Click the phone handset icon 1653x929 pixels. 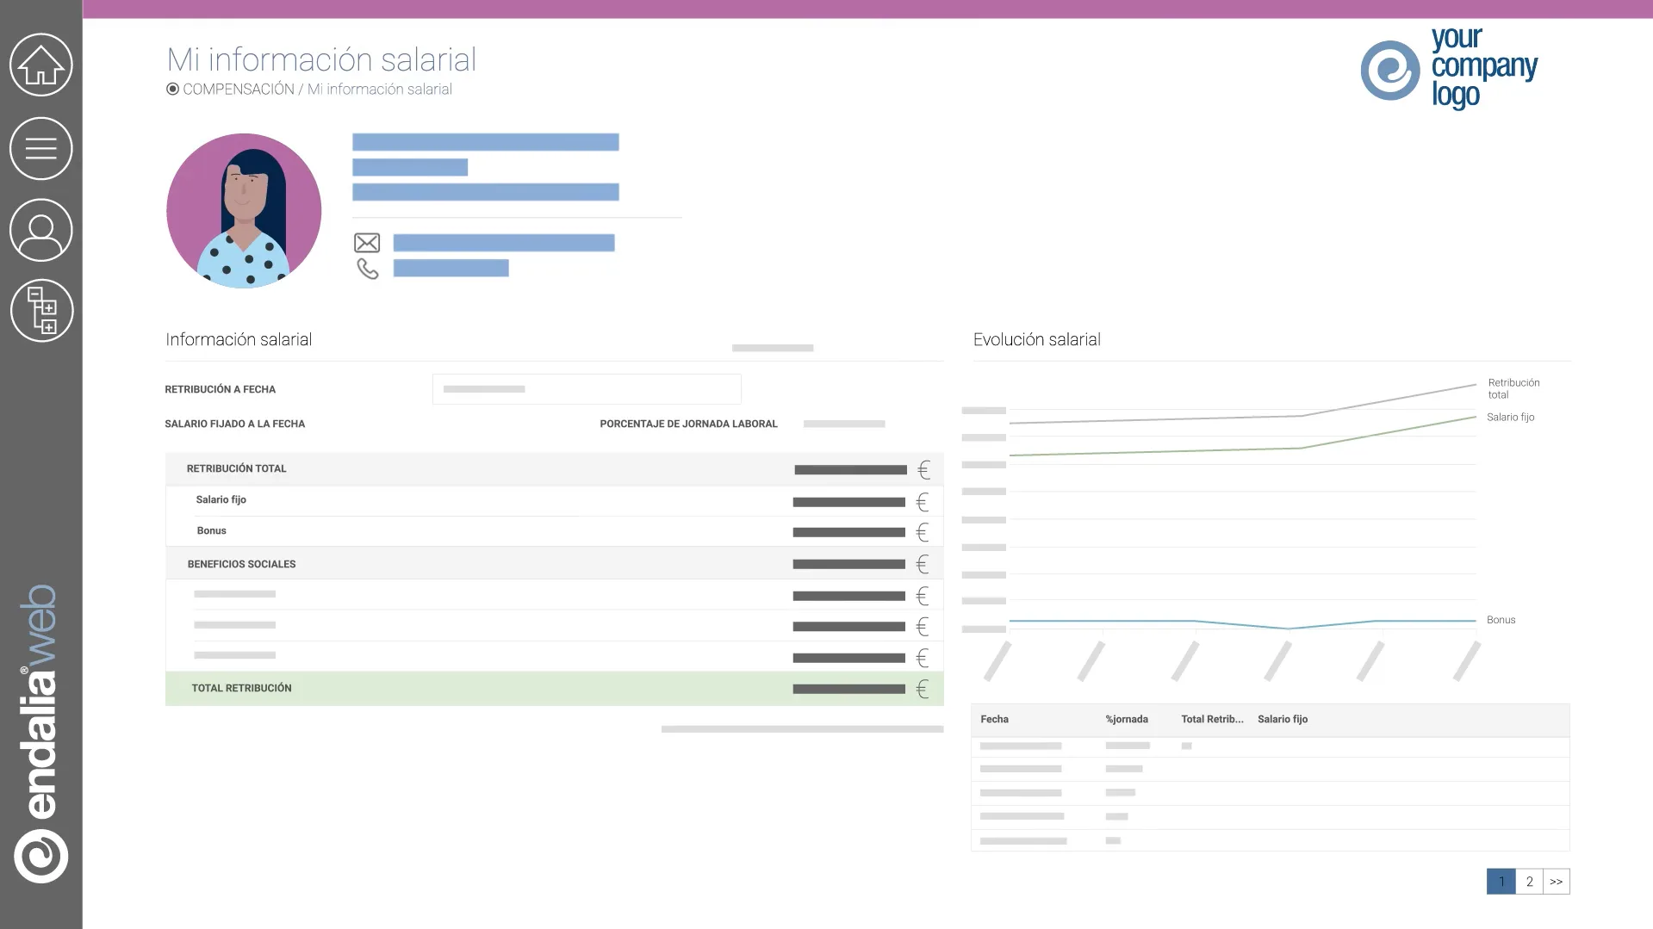[x=368, y=269]
